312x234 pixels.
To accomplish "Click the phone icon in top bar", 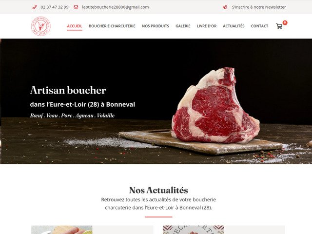I will coord(35,7).
